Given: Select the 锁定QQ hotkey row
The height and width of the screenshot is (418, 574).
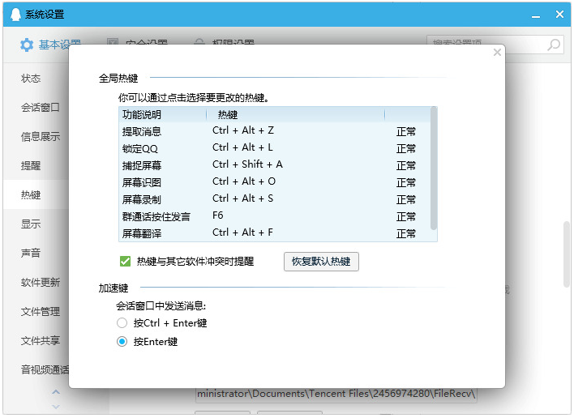Looking at the screenshot, I should (275, 148).
